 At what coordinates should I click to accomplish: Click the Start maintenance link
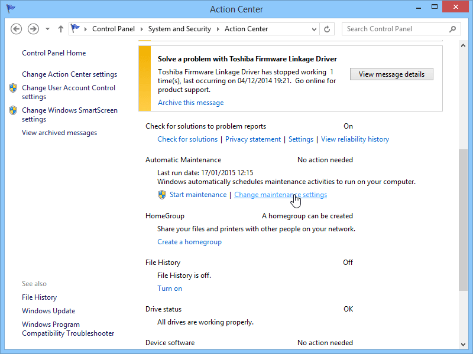click(198, 195)
